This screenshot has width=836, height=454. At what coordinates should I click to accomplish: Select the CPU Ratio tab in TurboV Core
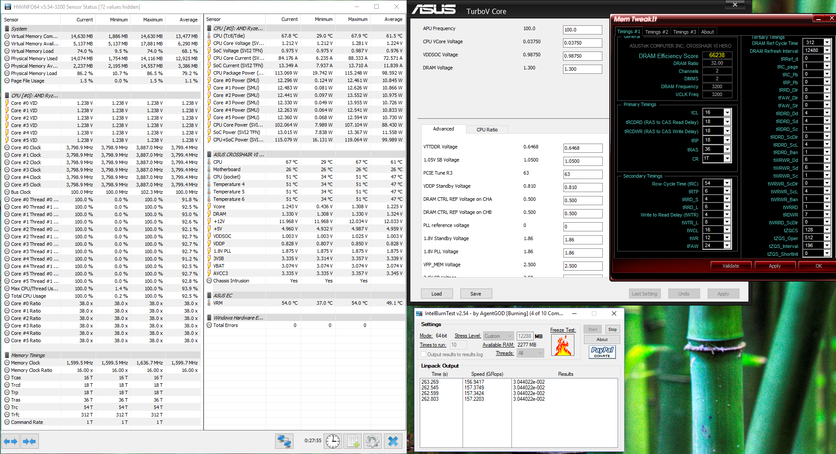(x=487, y=130)
